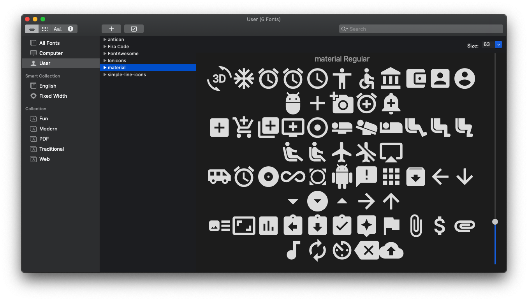Click the infinity all-inclusive glyph

(293, 177)
